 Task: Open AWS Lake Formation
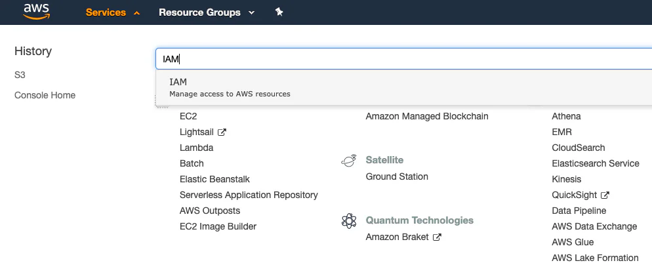pos(595,258)
